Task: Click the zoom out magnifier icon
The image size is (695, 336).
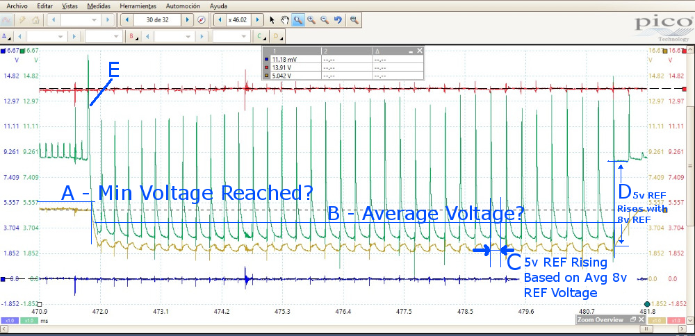Action: tap(324, 20)
